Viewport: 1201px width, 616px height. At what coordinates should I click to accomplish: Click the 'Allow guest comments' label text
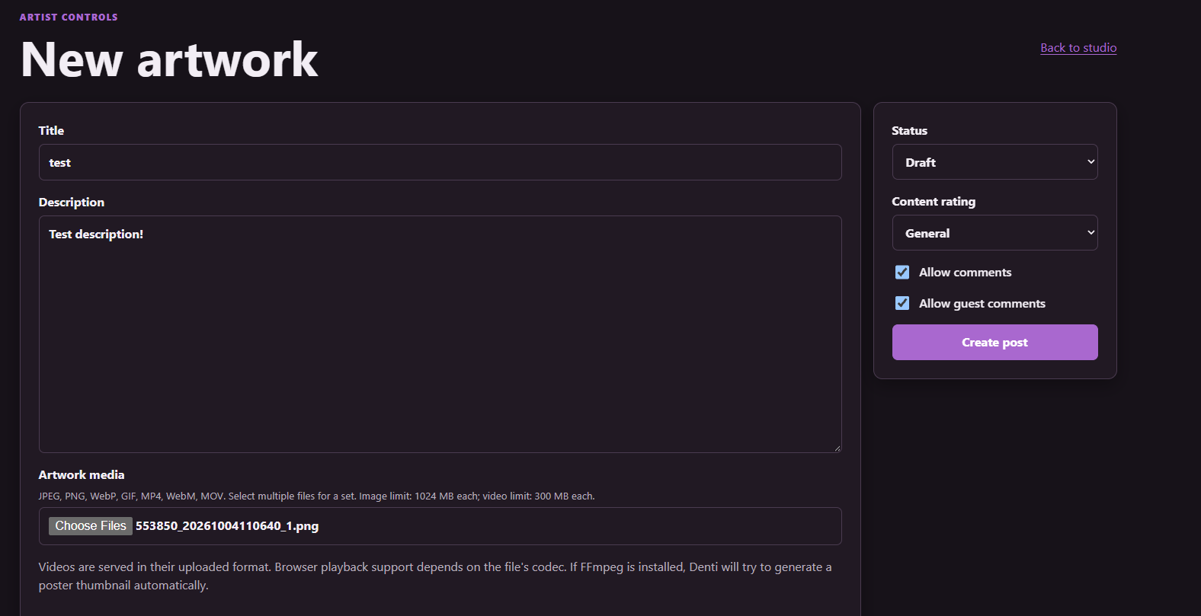click(982, 304)
